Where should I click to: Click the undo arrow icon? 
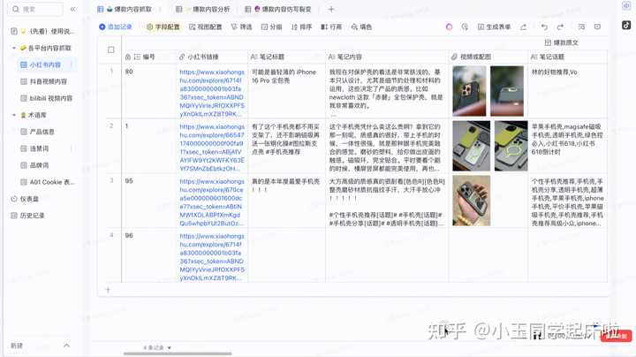[x=544, y=27]
